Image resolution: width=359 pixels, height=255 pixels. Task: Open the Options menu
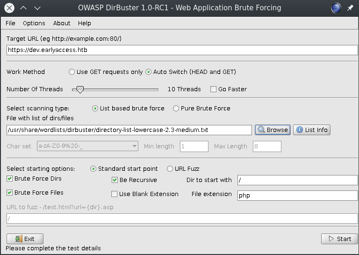pyautogui.click(x=34, y=23)
